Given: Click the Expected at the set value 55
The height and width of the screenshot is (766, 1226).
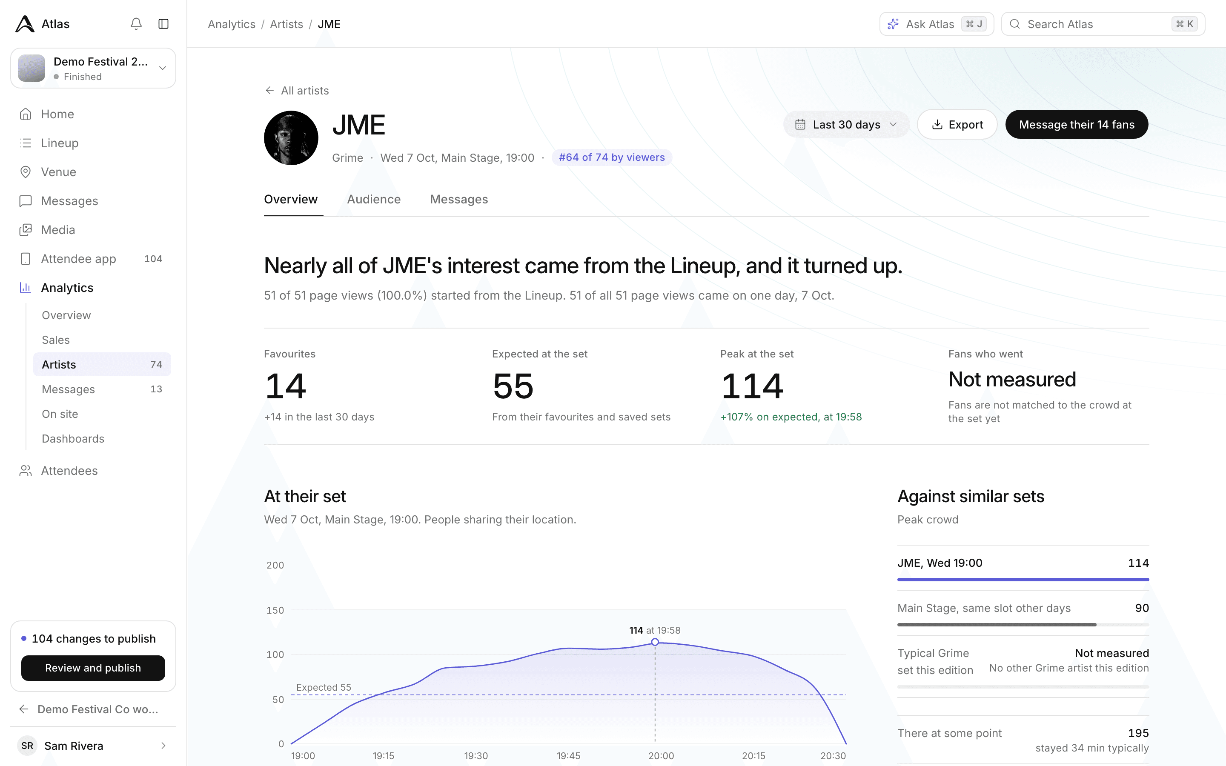Looking at the screenshot, I should (513, 386).
